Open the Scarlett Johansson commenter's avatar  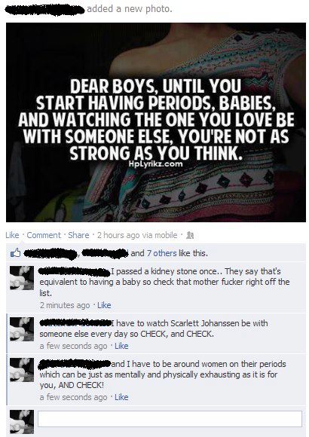pyautogui.click(x=22, y=329)
